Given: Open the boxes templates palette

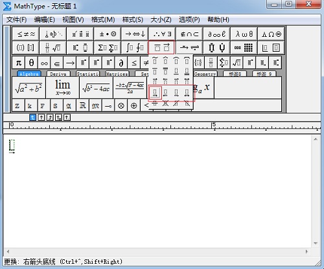Looking at the screenshot, I should (271, 47).
